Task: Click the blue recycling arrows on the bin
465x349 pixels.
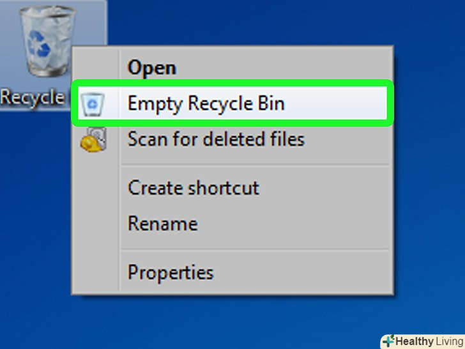Action: click(x=38, y=43)
